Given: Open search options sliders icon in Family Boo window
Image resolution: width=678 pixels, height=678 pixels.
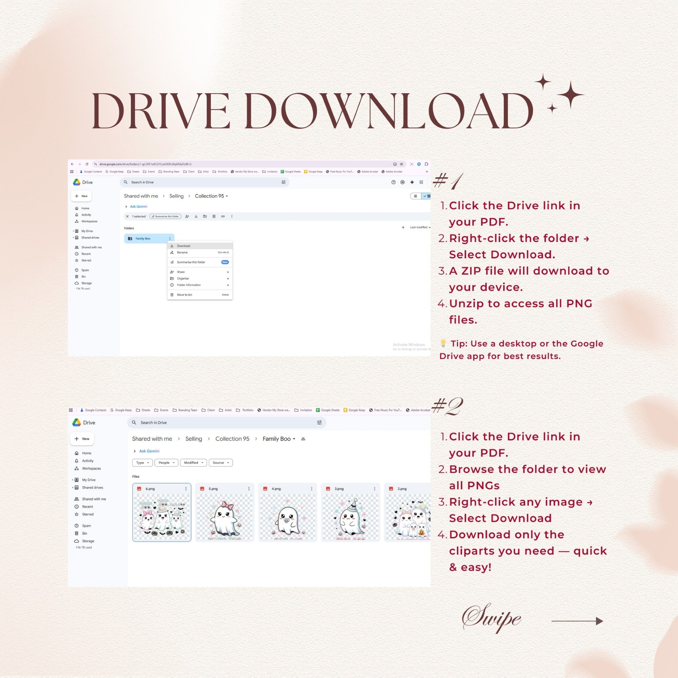Looking at the screenshot, I should point(319,422).
